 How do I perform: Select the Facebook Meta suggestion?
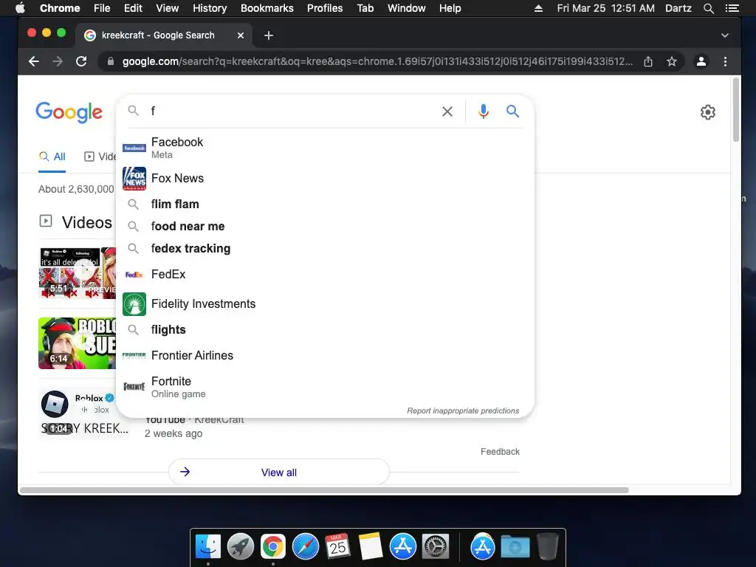coord(325,148)
